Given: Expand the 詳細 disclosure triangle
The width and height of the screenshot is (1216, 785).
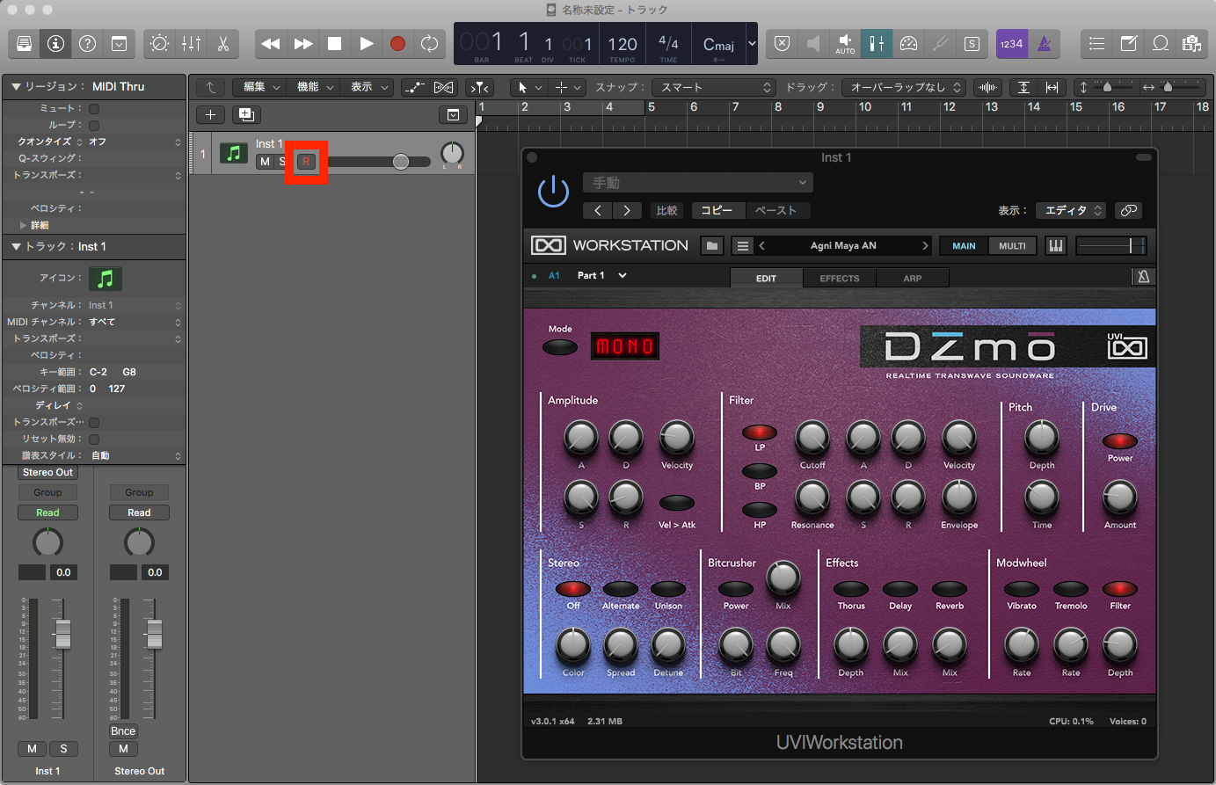Looking at the screenshot, I should coord(24,225).
